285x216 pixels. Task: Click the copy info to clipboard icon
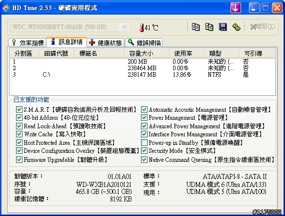pos(196,27)
